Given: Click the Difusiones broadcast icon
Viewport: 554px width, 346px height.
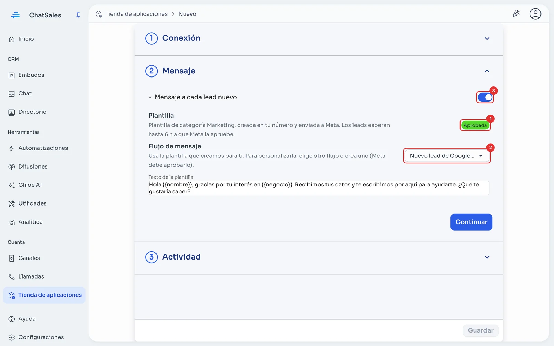Looking at the screenshot, I should click(x=11, y=167).
